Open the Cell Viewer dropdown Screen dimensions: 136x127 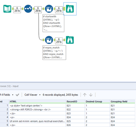(x=33, y=95)
